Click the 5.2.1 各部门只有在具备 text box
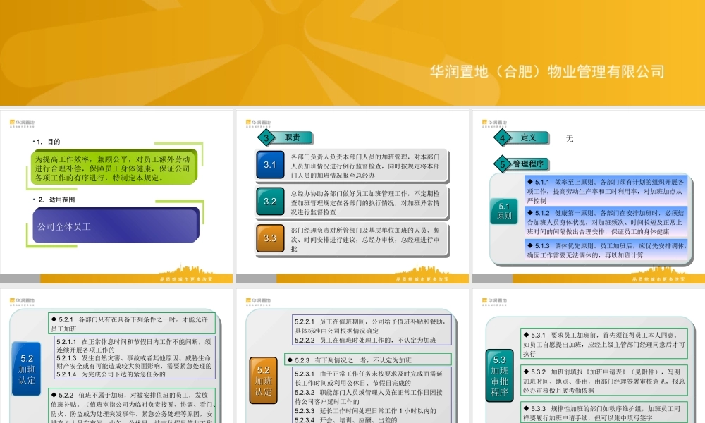 click(x=133, y=324)
